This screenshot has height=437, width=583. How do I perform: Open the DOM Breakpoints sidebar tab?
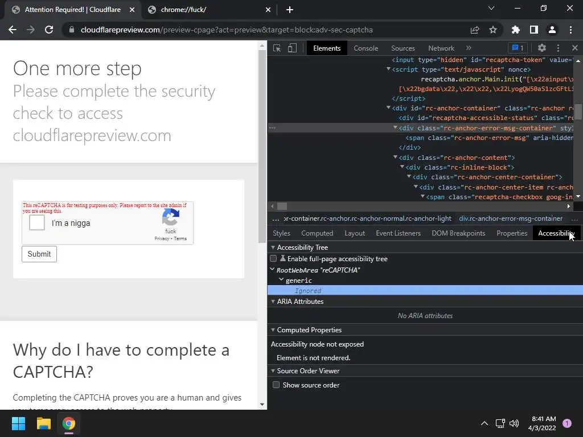point(458,233)
